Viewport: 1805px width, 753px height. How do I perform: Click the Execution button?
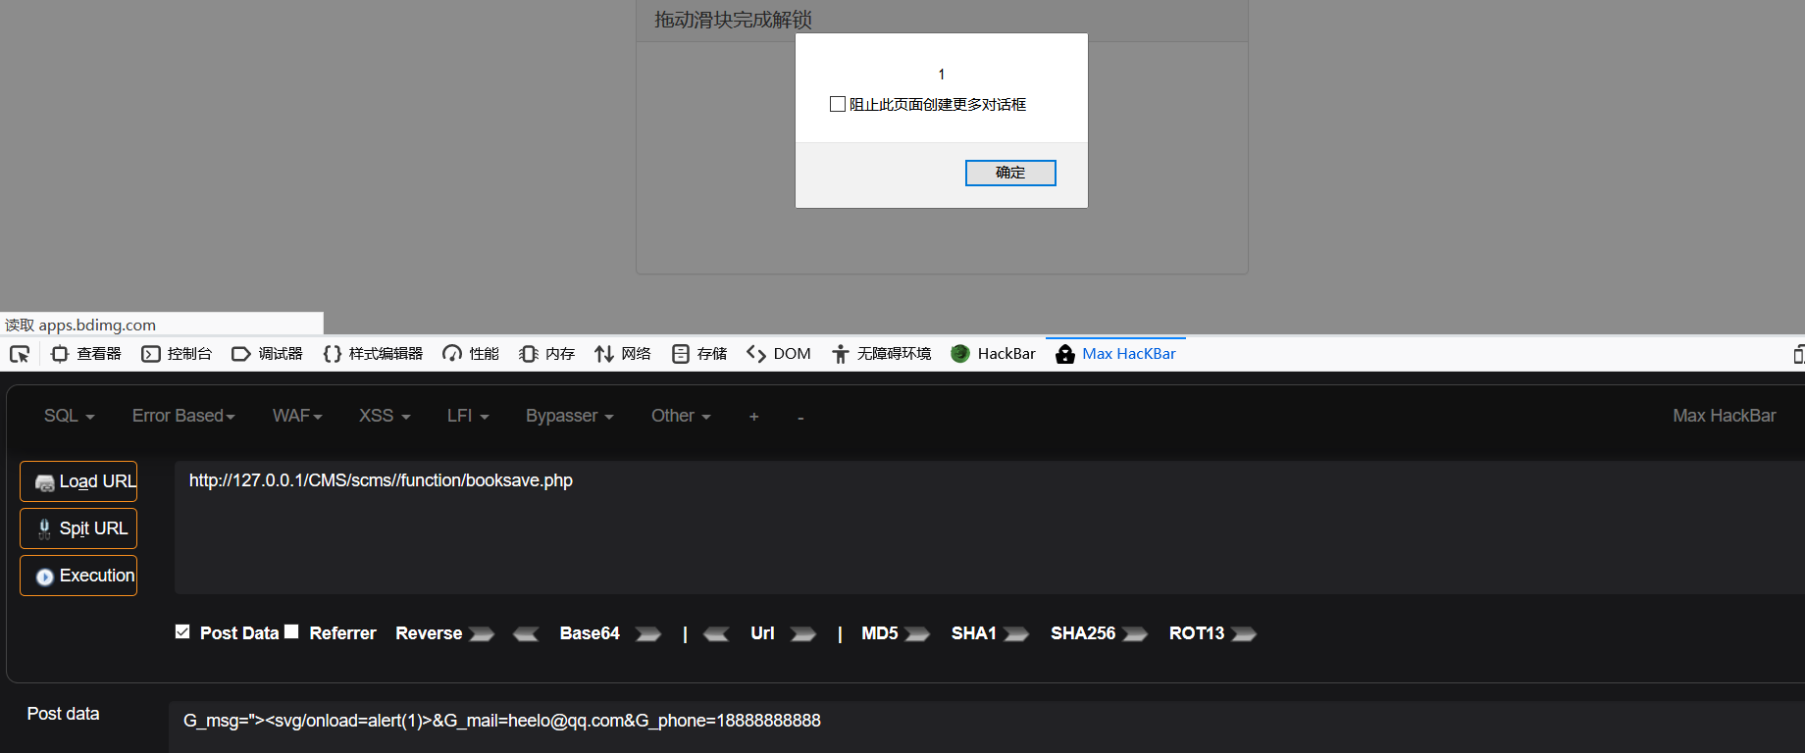point(78,576)
